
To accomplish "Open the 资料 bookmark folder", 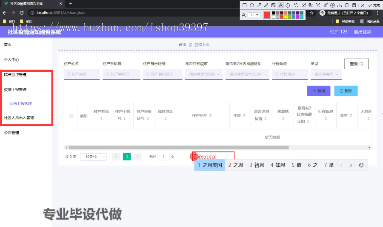I will click(9, 22).
